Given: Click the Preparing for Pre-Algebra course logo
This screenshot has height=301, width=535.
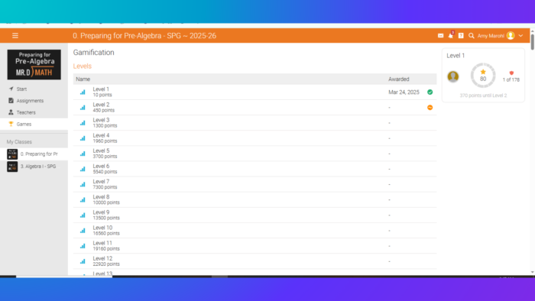Looking at the screenshot, I should (34, 64).
